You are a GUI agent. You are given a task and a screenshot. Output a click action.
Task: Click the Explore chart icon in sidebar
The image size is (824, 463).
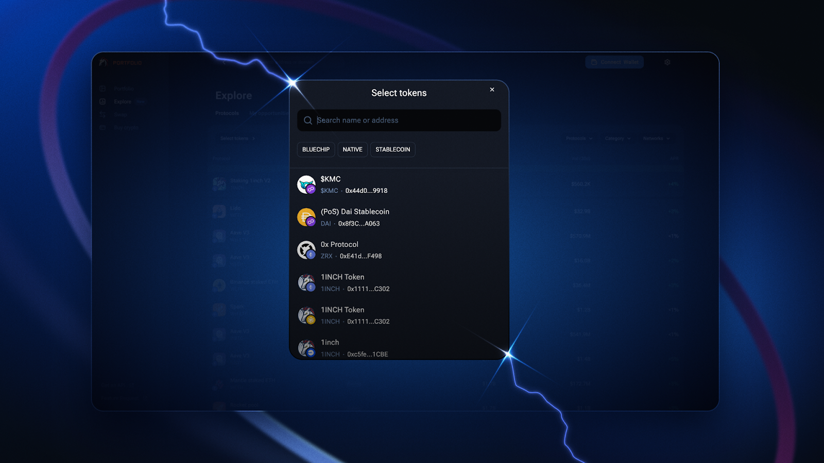pos(102,102)
